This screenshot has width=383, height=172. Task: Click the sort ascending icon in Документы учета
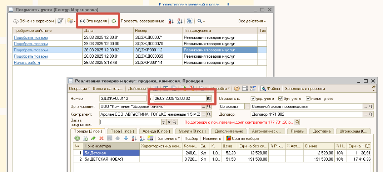point(171,21)
